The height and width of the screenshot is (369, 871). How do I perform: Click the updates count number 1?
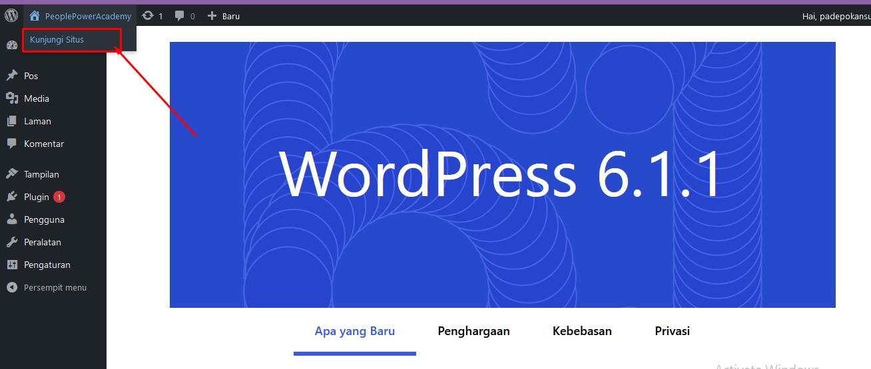pyautogui.click(x=160, y=16)
